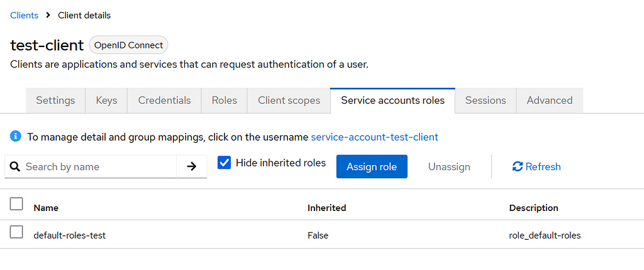Click the default-roles-test role name
The image size is (644, 270).
(70, 235)
